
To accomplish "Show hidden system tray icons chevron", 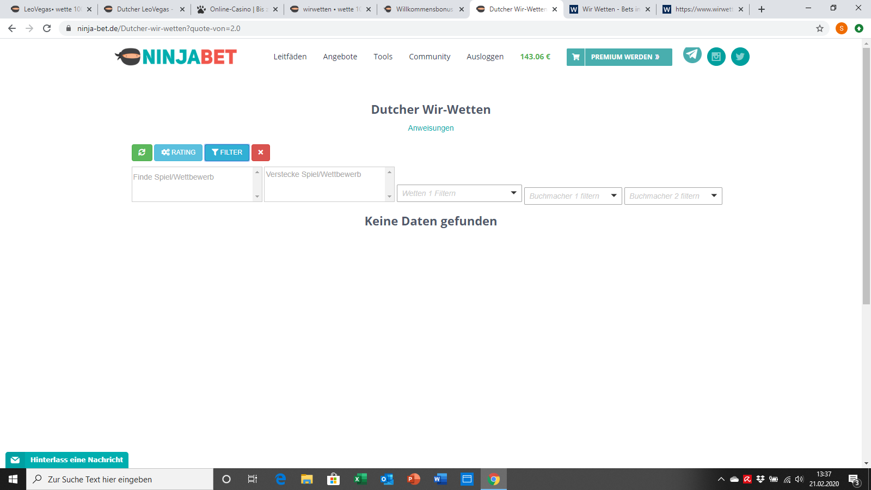I will pos(721,479).
